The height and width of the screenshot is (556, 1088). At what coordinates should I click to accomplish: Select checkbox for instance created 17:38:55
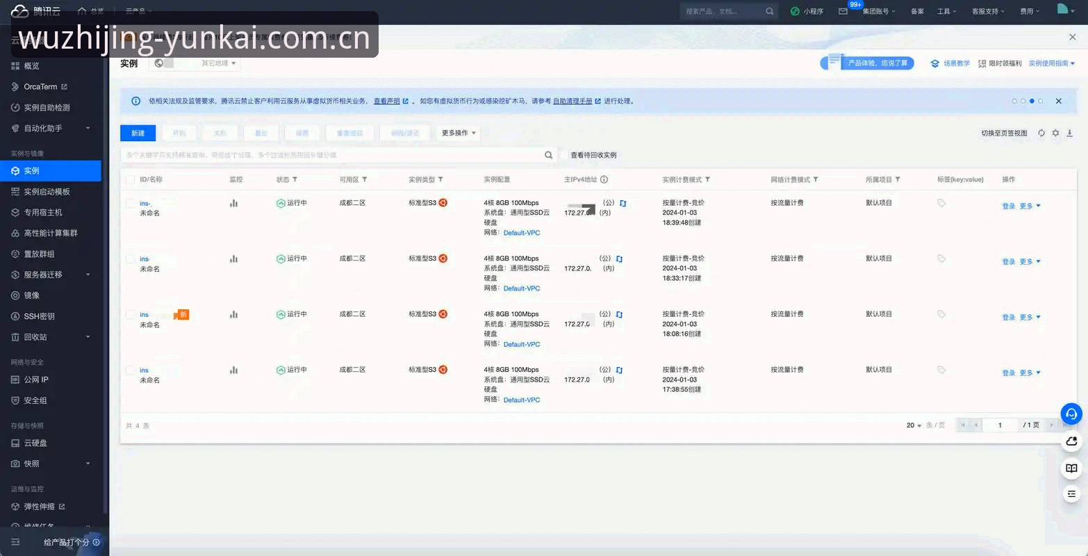coord(130,370)
